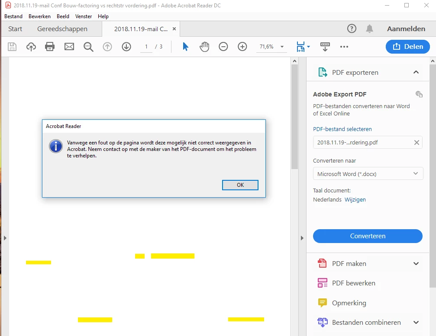Collapse the right tools pane arrow
This screenshot has height=336, width=436.
[x=302, y=238]
